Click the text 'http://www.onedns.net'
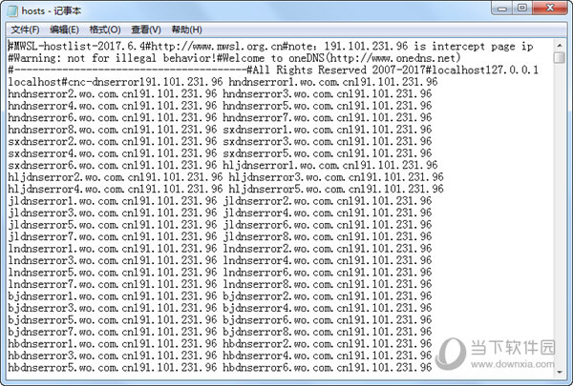This screenshot has width=573, height=386. [393, 58]
